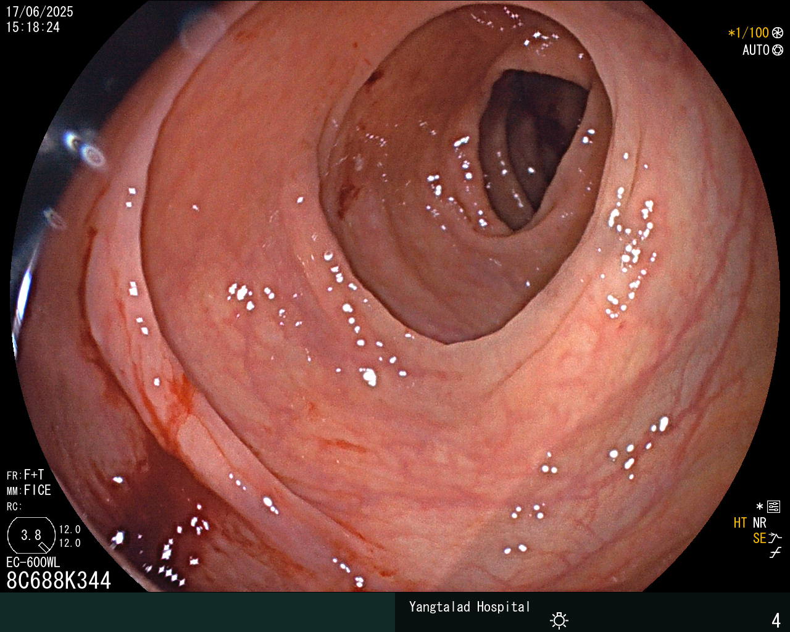Click the lower '12.0' scope diameter value
This screenshot has width=790, height=632.
pos(70,543)
